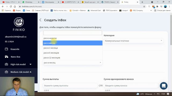The width and height of the screenshot is (172, 96).
Task: Open the Nano-Box menu item
Action: (13, 57)
